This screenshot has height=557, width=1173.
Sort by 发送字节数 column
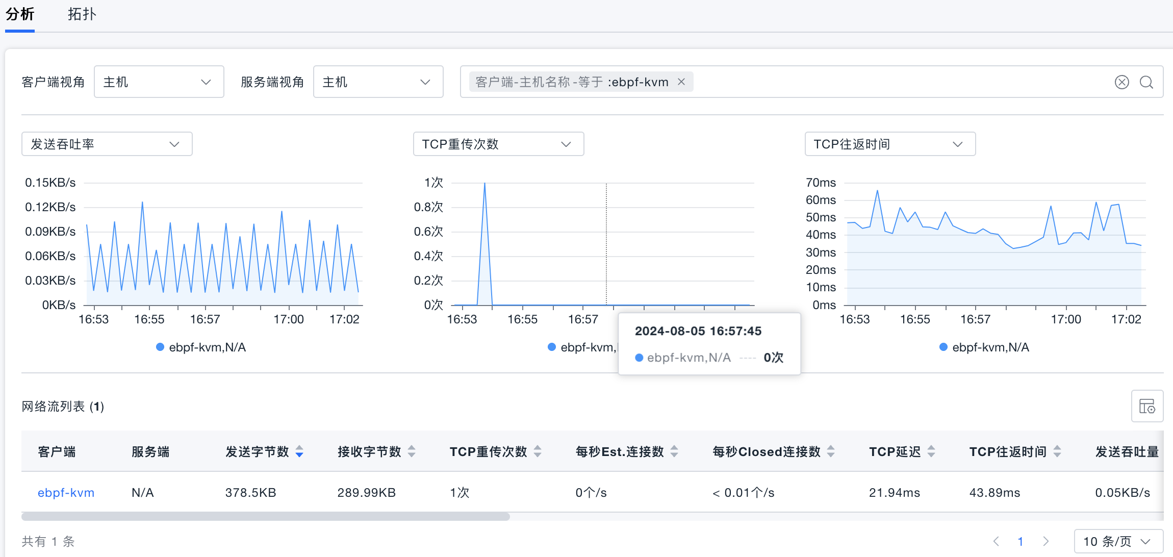point(299,451)
